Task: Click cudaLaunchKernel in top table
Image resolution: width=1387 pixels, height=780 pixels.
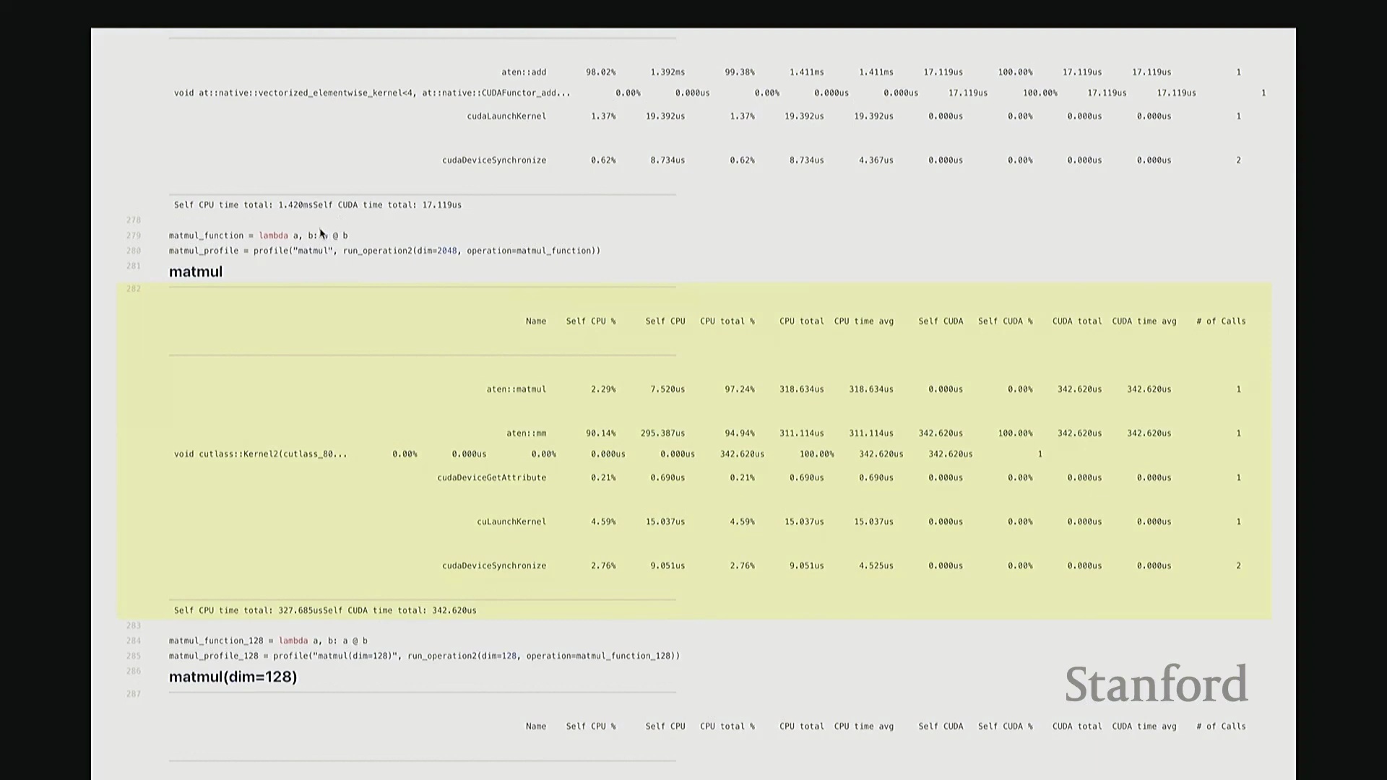Action: pos(506,116)
